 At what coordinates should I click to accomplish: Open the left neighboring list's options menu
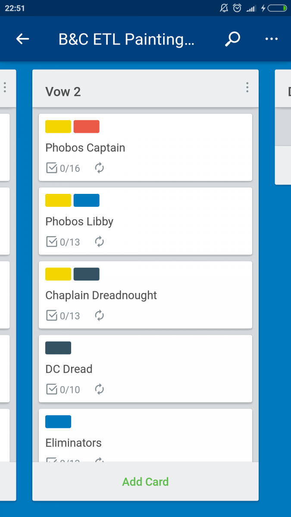click(5, 88)
